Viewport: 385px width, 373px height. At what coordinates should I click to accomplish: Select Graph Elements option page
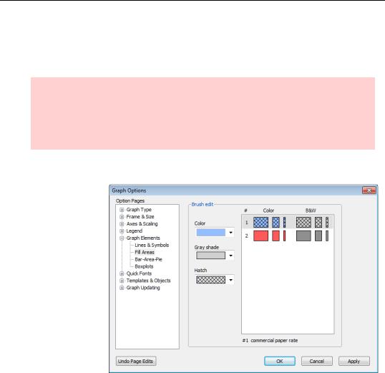pos(143,238)
